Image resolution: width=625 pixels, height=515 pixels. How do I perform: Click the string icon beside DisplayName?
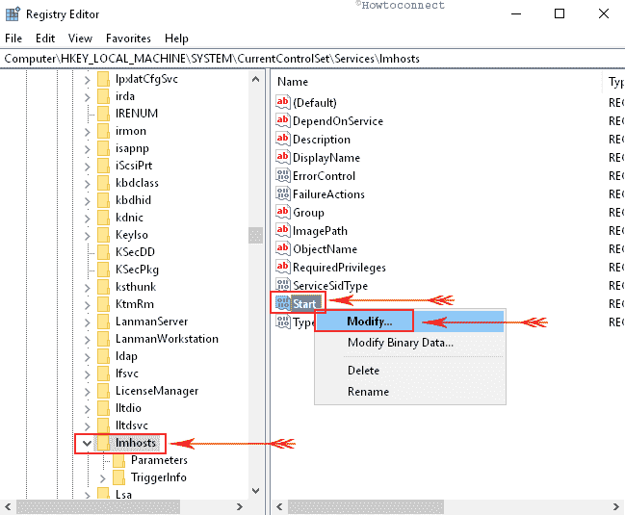[282, 157]
